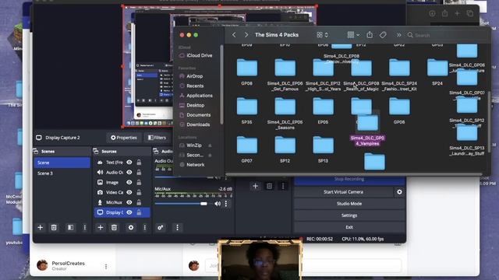Add a new source in OBS
Viewport: 499px width, 280px height.
[x=101, y=227]
